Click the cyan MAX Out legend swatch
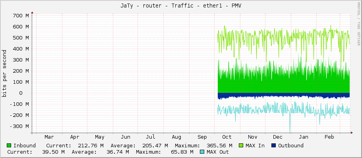362x158 pixels. [x=202, y=152]
